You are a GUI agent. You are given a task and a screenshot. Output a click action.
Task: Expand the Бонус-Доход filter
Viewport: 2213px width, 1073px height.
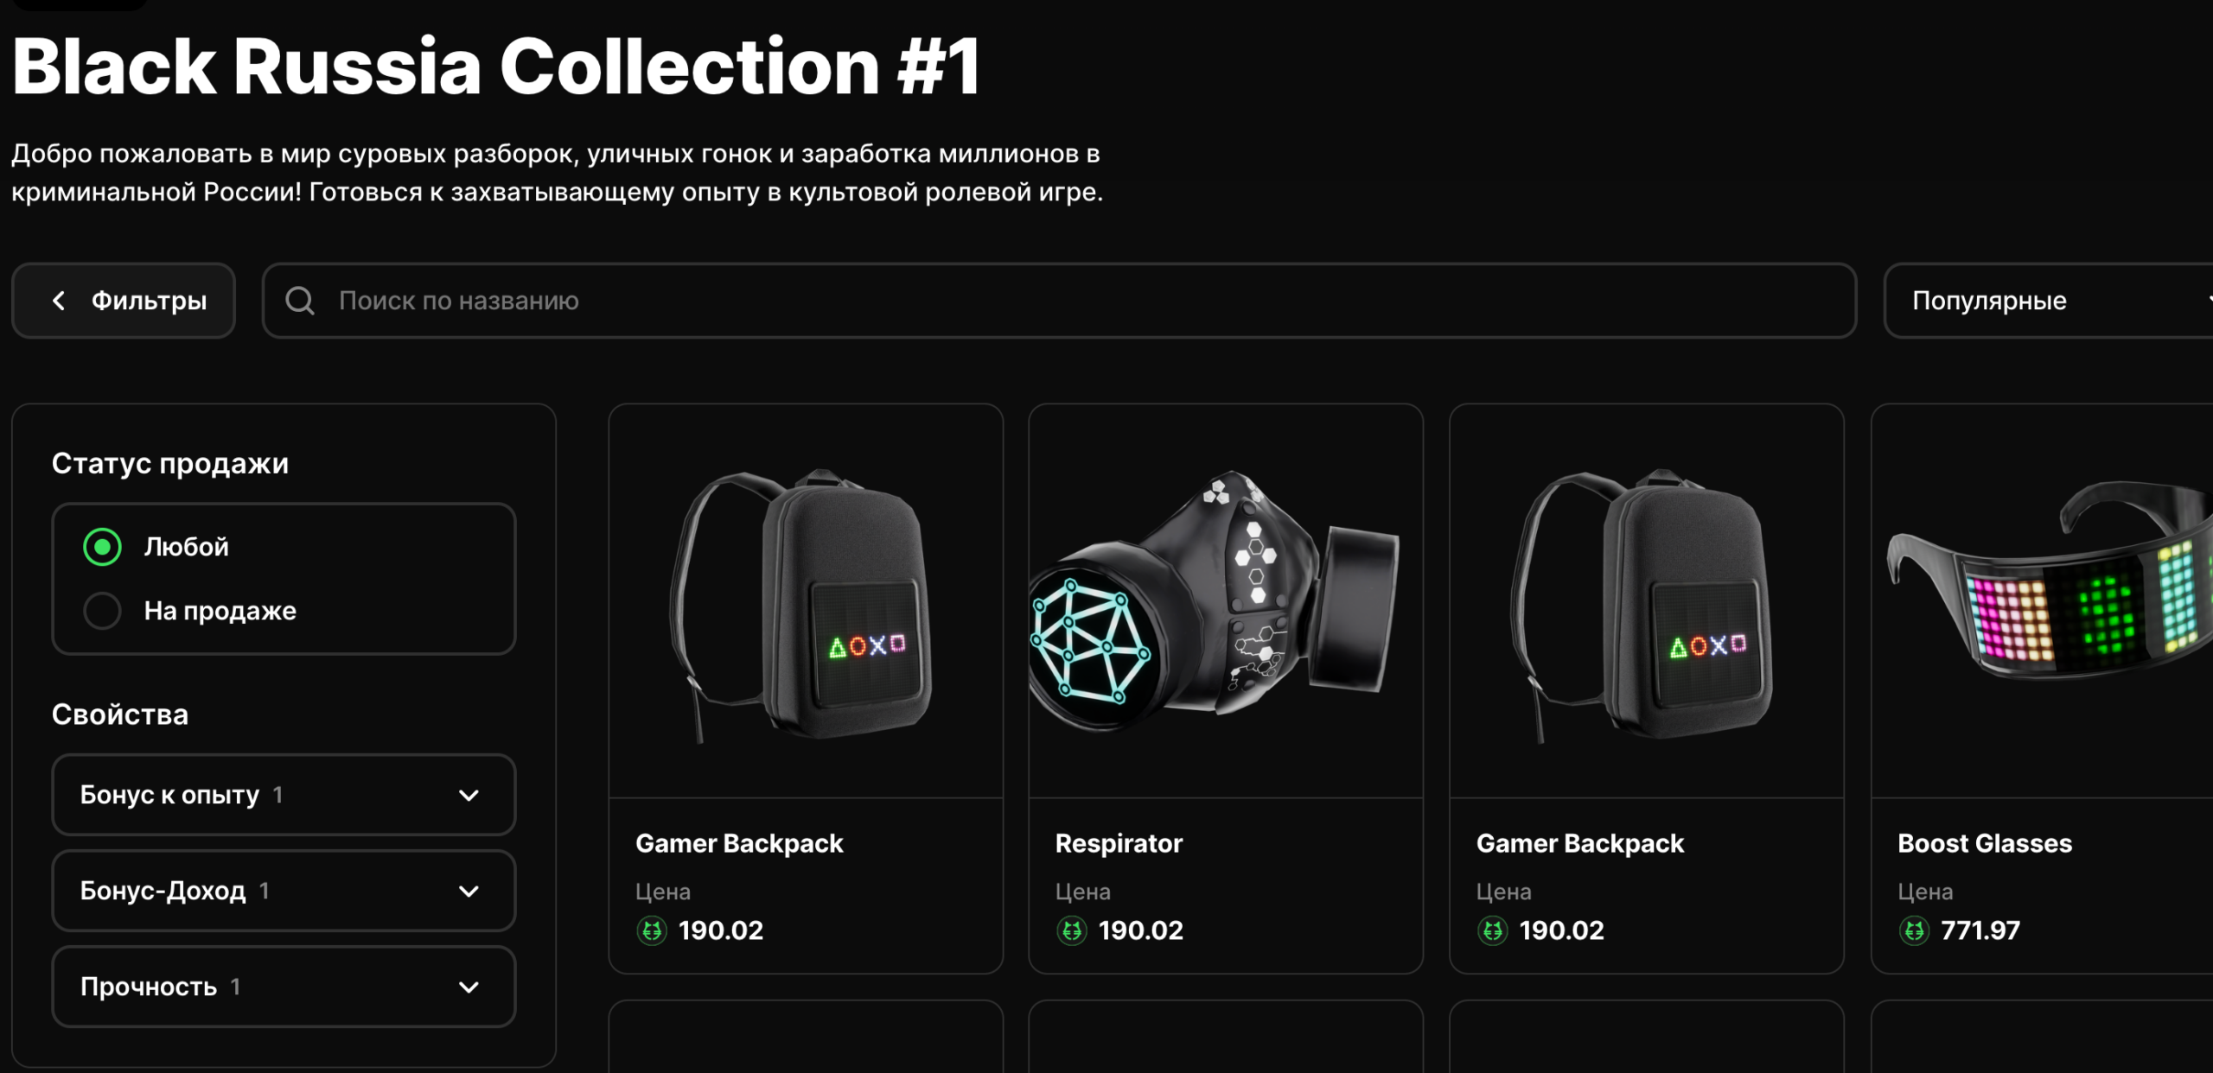pyautogui.click(x=284, y=891)
